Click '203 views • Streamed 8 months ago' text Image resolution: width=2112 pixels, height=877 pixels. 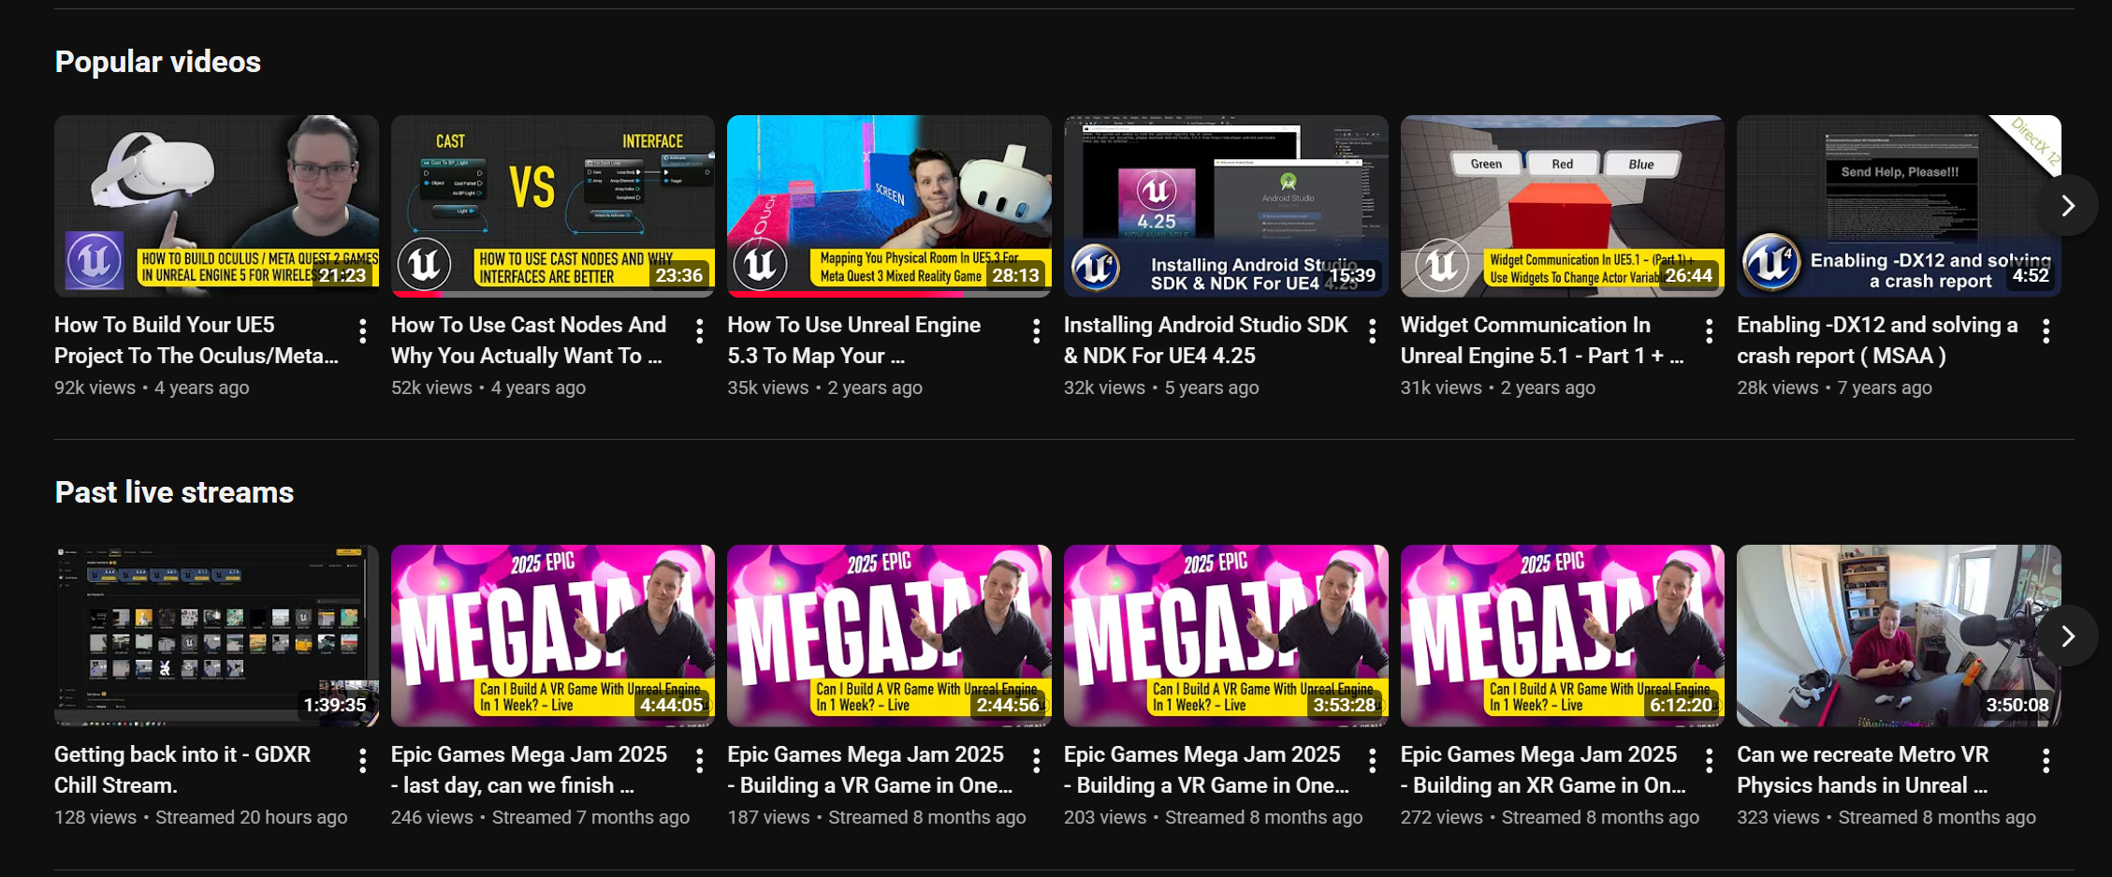point(1213,817)
